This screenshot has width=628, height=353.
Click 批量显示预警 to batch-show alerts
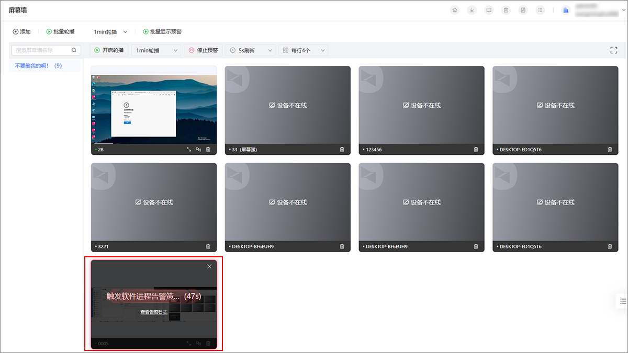[x=162, y=32]
